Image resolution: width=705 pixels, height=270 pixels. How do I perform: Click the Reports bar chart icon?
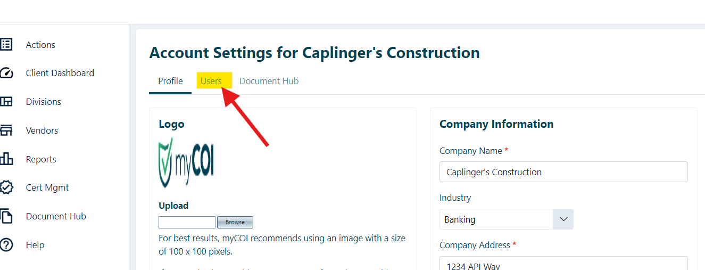click(6, 159)
